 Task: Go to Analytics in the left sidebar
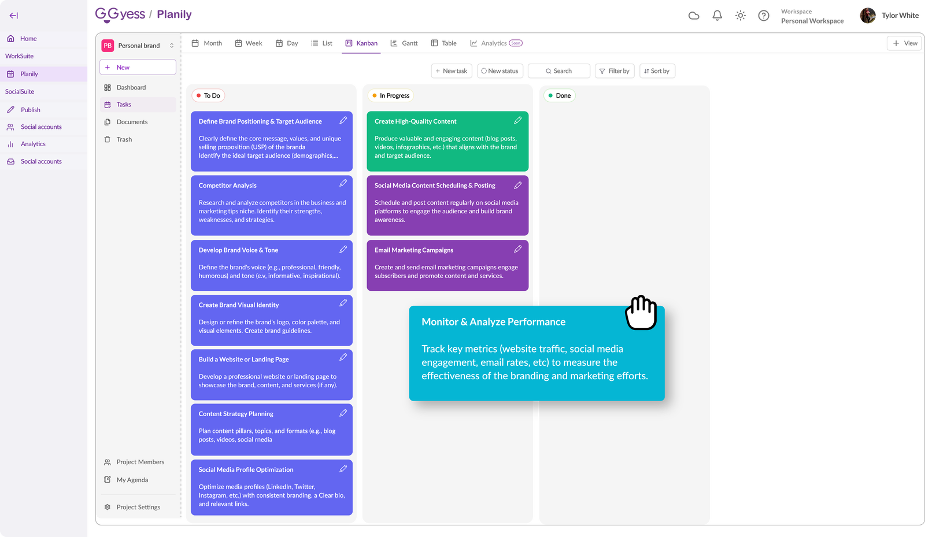(33, 144)
